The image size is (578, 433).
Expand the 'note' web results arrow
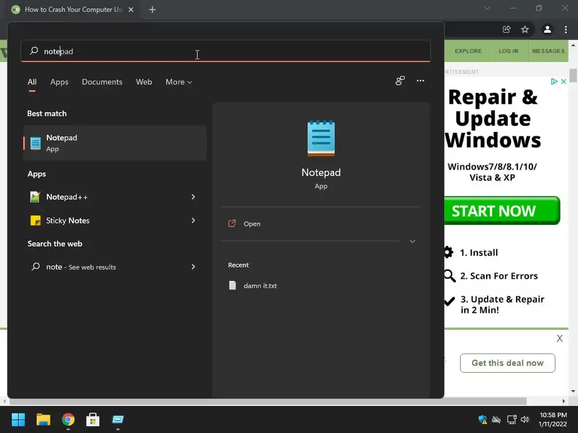[193, 267]
